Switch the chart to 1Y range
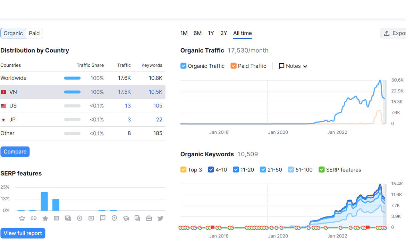Viewport: 406px width, 242px height. click(211, 33)
